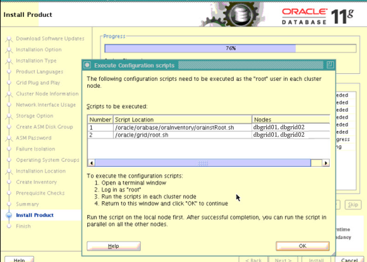Select Product Languages step

tap(40, 72)
